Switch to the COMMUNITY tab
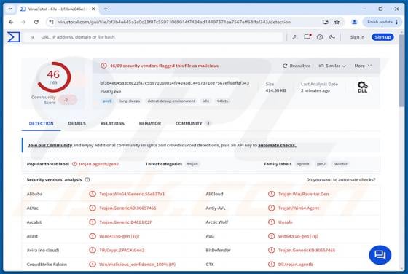 (x=192, y=123)
